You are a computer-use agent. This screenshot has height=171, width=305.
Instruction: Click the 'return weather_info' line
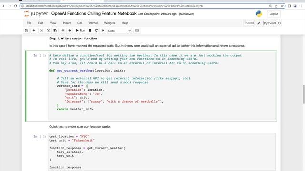(75, 109)
